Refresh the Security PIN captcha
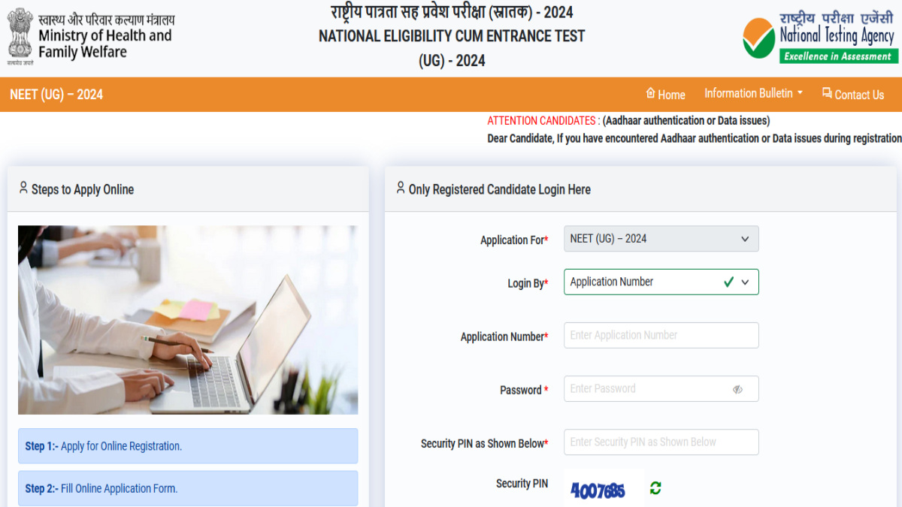Viewport: 902px width, 507px height. [x=654, y=487]
